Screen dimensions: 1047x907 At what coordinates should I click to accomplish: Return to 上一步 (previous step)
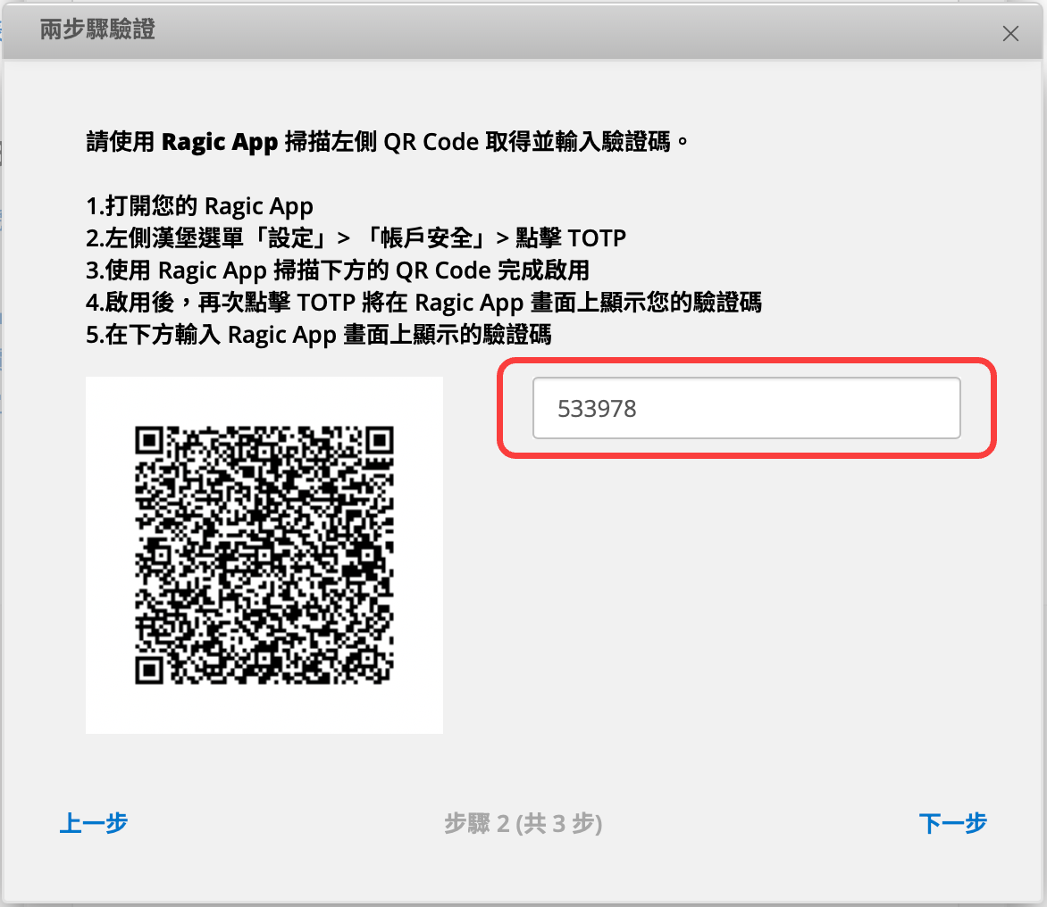tap(94, 822)
